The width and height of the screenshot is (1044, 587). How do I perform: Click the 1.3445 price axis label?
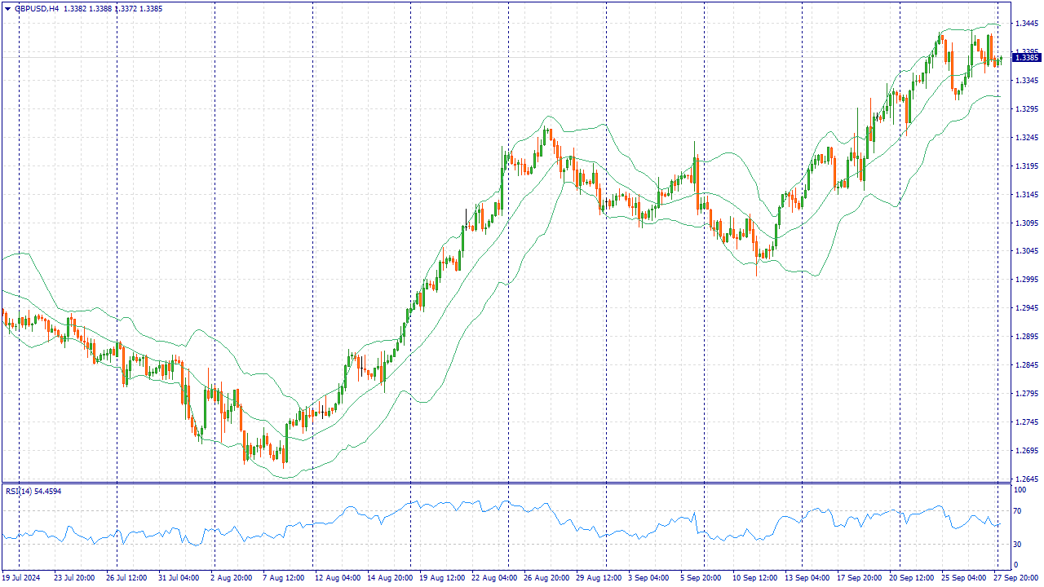click(x=1025, y=24)
